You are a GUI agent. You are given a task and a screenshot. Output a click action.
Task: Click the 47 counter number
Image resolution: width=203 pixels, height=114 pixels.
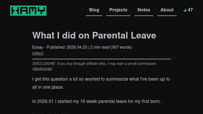pyautogui.click(x=190, y=10)
